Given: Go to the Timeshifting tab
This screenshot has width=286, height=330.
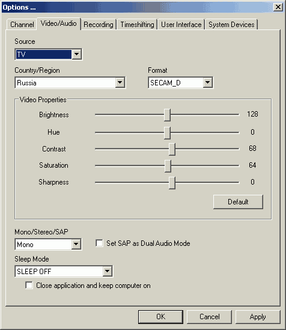Looking at the screenshot, I should tap(137, 25).
